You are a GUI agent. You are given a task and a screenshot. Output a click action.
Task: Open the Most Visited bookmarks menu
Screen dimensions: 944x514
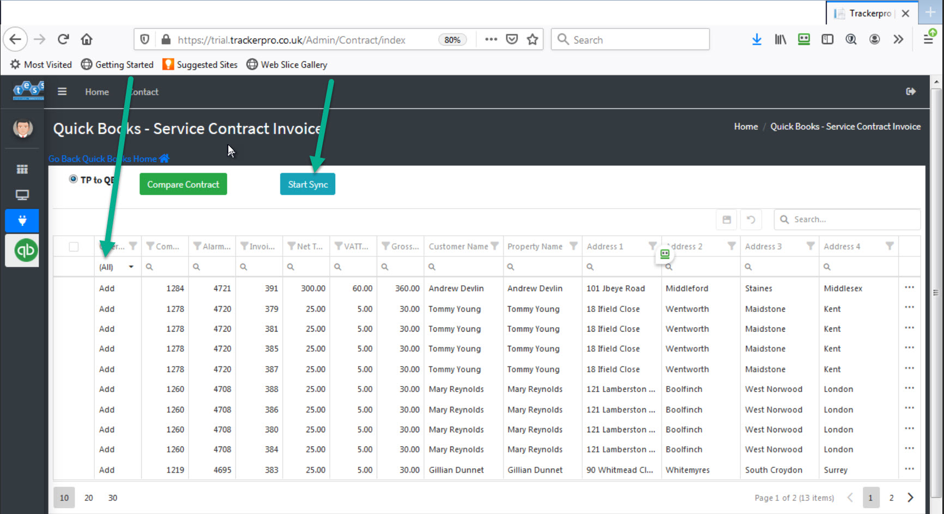(41, 64)
